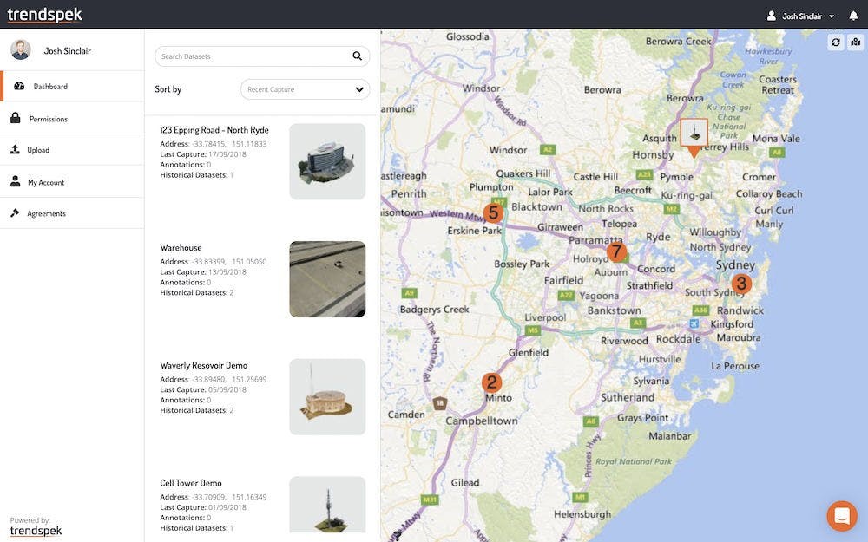Open the Intercom chat bubble at bottom right
The width and height of the screenshot is (868, 542).
(841, 515)
